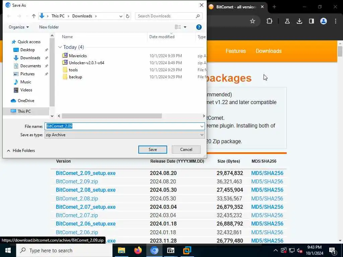Open Chrome downloads tray icon
The image size is (343, 257).
pyautogui.click(x=299, y=21)
